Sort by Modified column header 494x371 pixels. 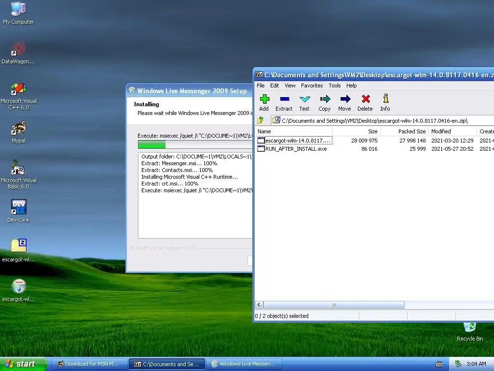pyautogui.click(x=453, y=131)
